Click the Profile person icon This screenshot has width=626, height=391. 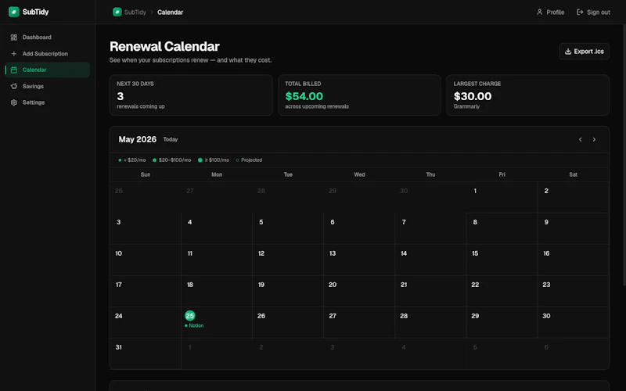539,12
